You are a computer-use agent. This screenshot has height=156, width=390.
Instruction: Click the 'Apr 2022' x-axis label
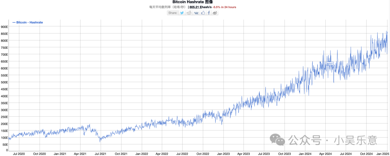[162, 154]
